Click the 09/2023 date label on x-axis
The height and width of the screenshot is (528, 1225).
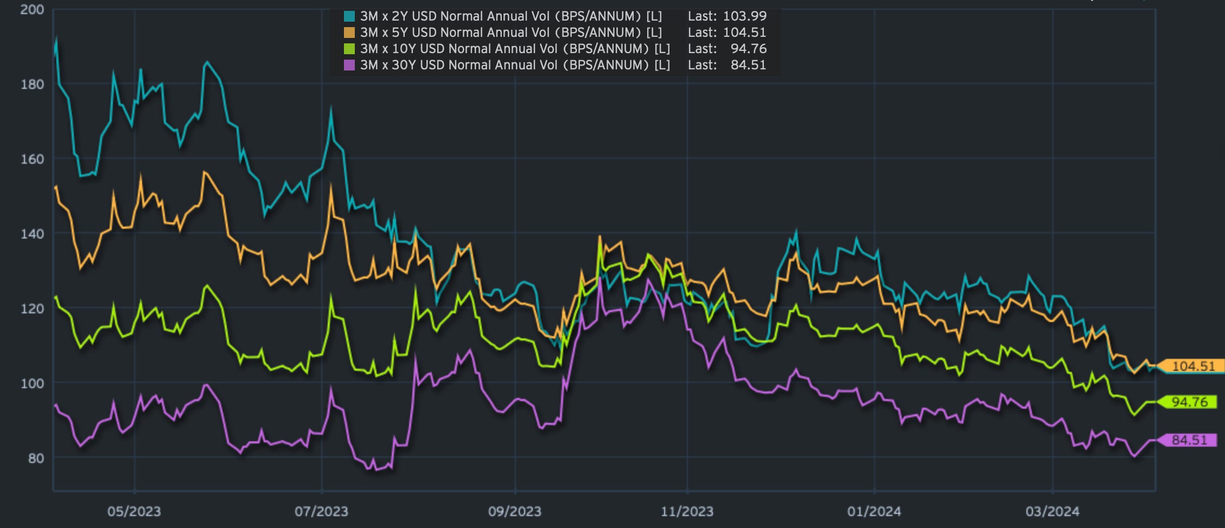coord(514,511)
